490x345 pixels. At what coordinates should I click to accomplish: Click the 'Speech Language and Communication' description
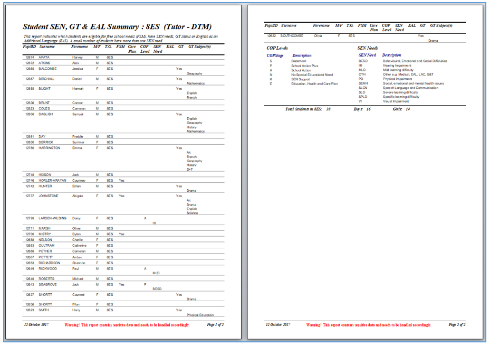411,88
